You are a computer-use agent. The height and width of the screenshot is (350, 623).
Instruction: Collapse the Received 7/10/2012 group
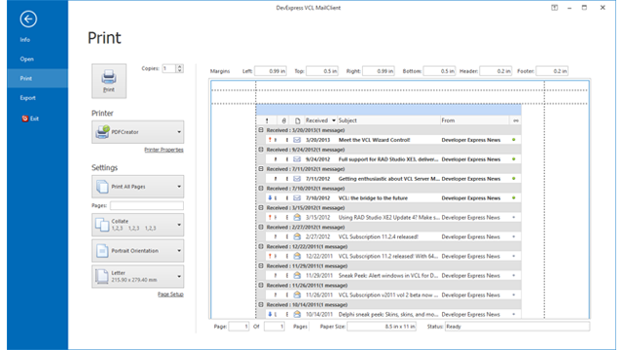click(x=261, y=188)
